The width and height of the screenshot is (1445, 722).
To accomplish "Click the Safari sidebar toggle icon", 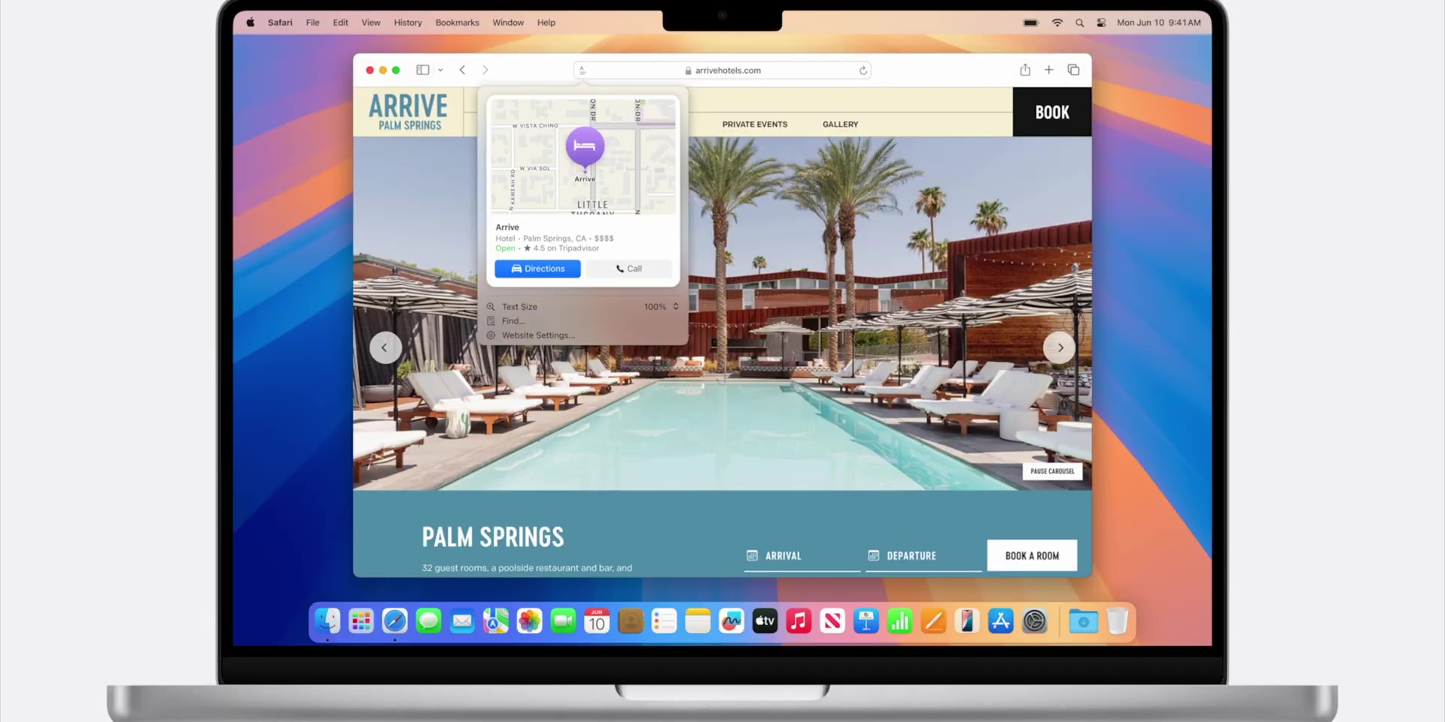I will pos(423,70).
